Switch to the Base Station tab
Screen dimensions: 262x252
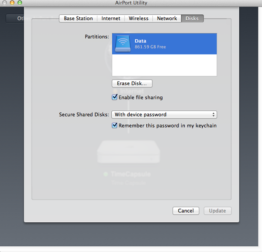coord(78,18)
